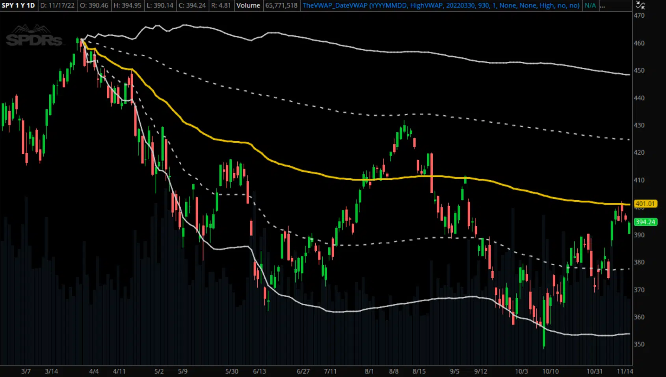Select the close price C: 394.24
The height and width of the screenshot is (377, 666).
pos(192,6)
